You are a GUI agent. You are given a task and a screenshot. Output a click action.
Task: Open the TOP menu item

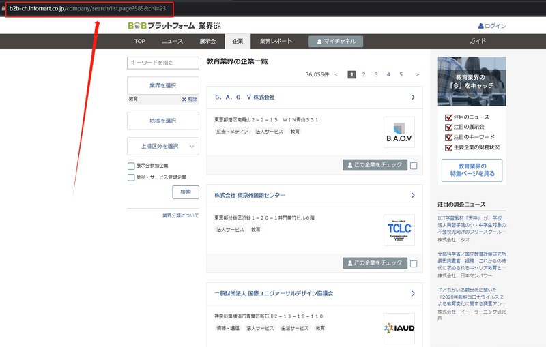pos(140,41)
